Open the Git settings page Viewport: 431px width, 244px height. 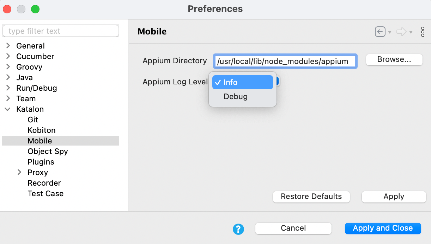tap(33, 120)
